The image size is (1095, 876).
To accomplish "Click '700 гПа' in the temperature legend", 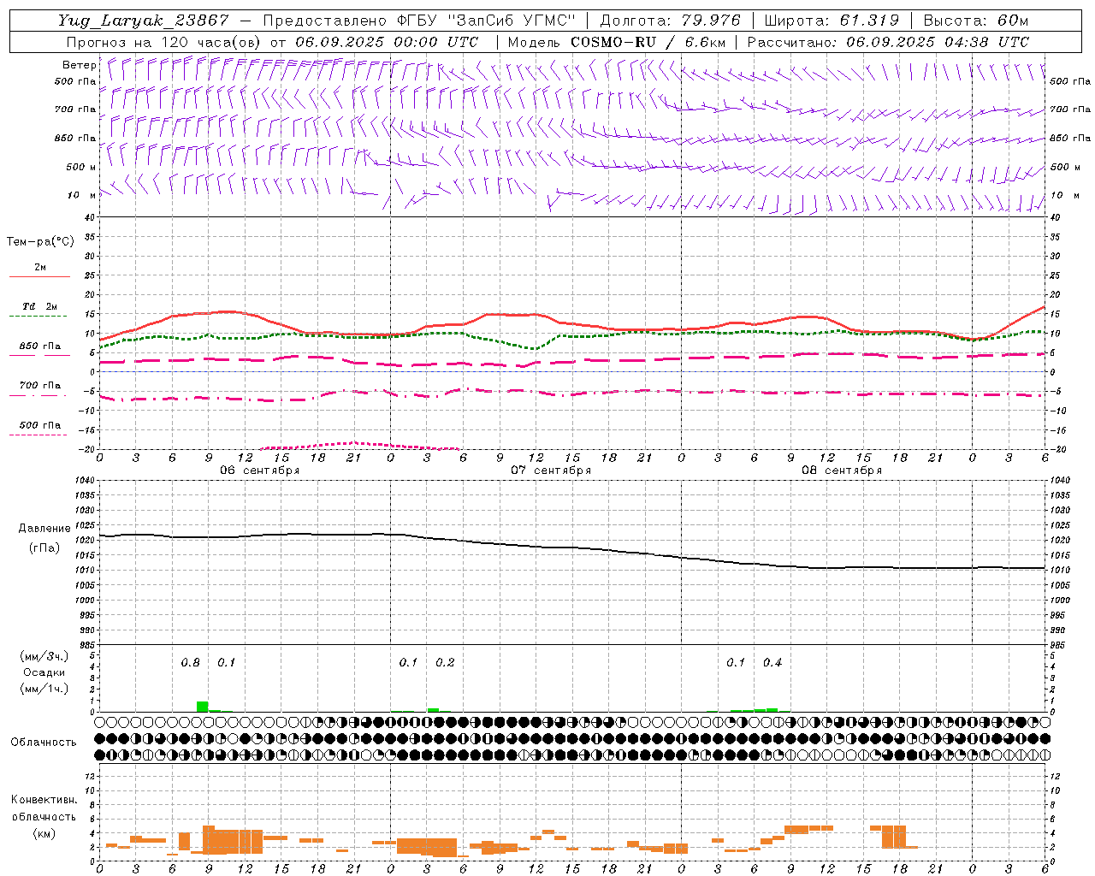I will [40, 386].
